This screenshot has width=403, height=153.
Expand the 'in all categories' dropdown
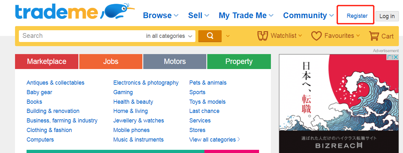169,36
